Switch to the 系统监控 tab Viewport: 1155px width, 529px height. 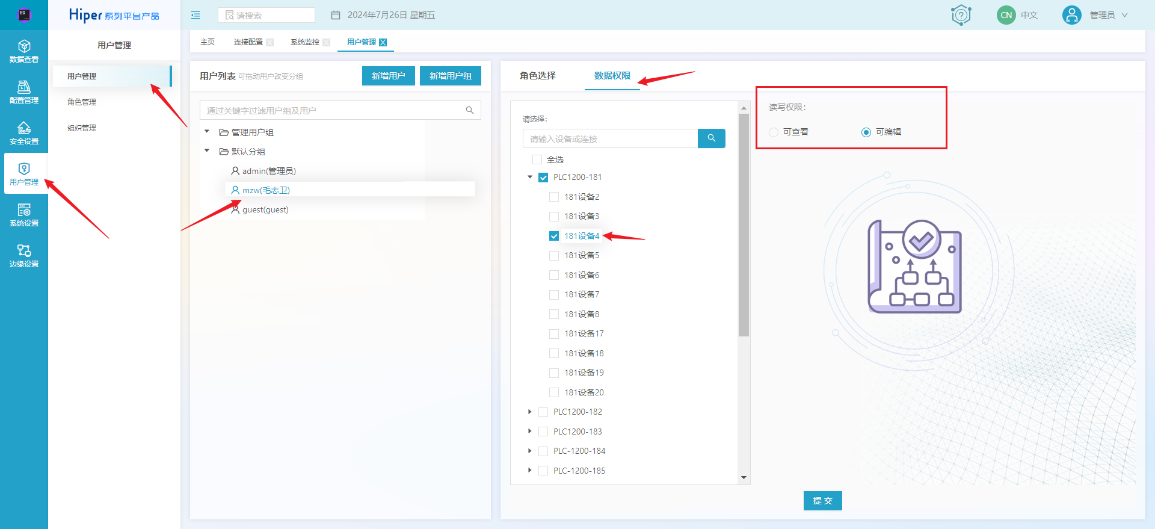click(305, 42)
